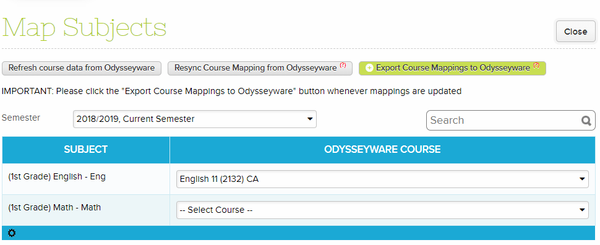Open help icon beside Export Course Mappings
Screen dimensions: 600x245
tap(536, 66)
